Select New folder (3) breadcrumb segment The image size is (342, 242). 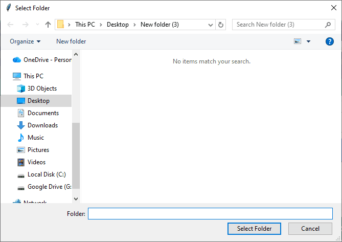(x=159, y=25)
